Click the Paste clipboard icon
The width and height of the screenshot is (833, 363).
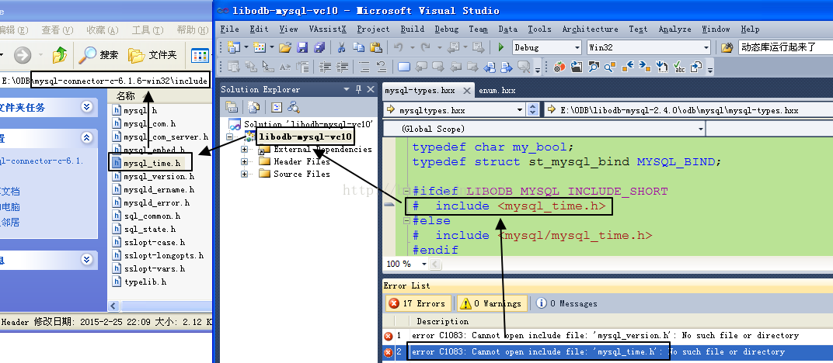click(x=375, y=47)
